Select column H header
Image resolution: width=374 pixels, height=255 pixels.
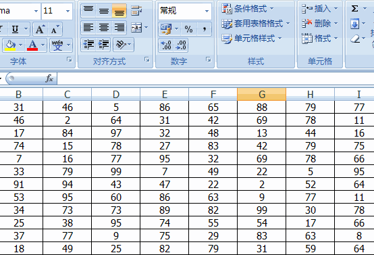click(x=311, y=94)
